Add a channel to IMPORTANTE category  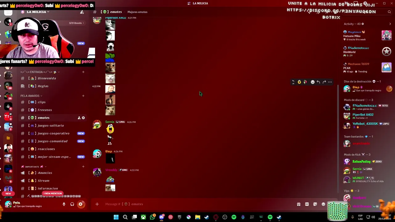click(x=83, y=167)
